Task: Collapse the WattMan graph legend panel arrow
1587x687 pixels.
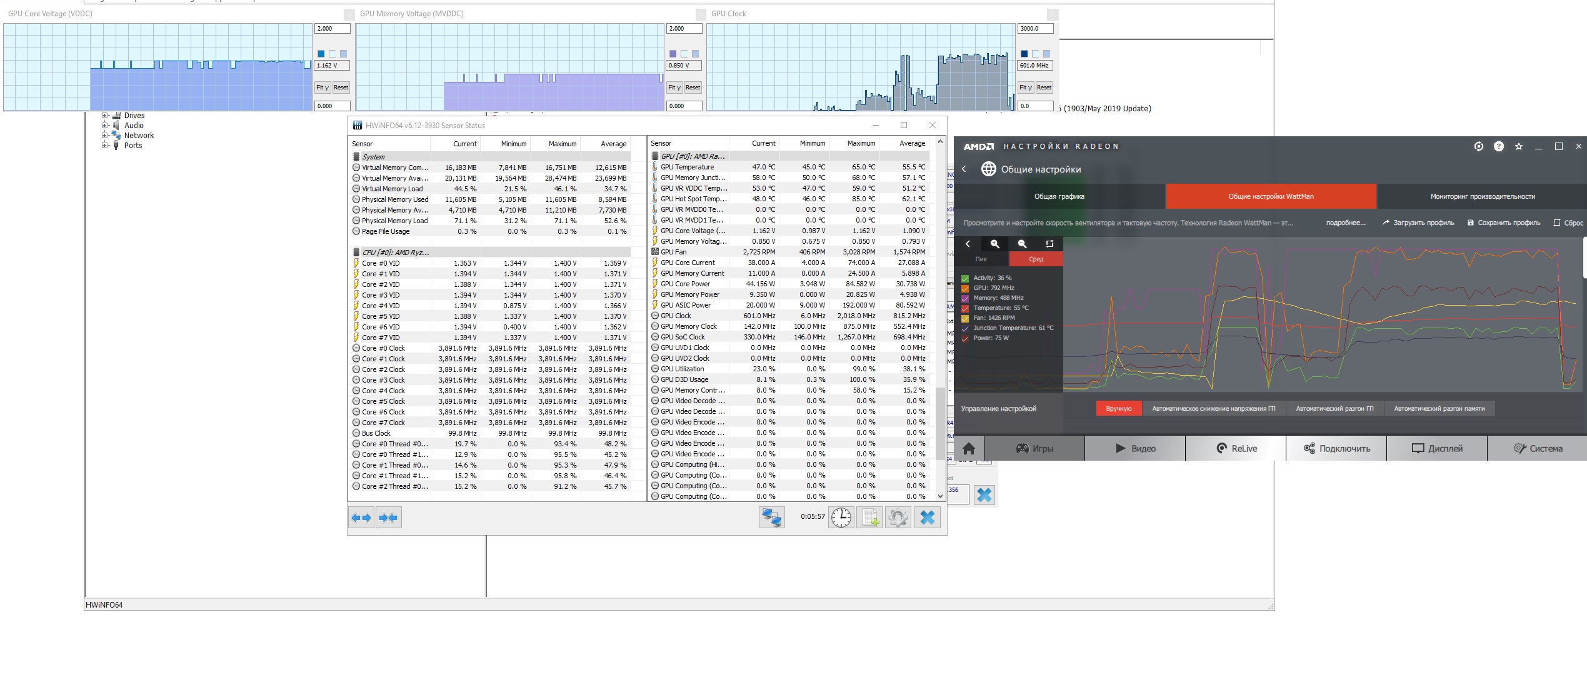Action: 968,244
